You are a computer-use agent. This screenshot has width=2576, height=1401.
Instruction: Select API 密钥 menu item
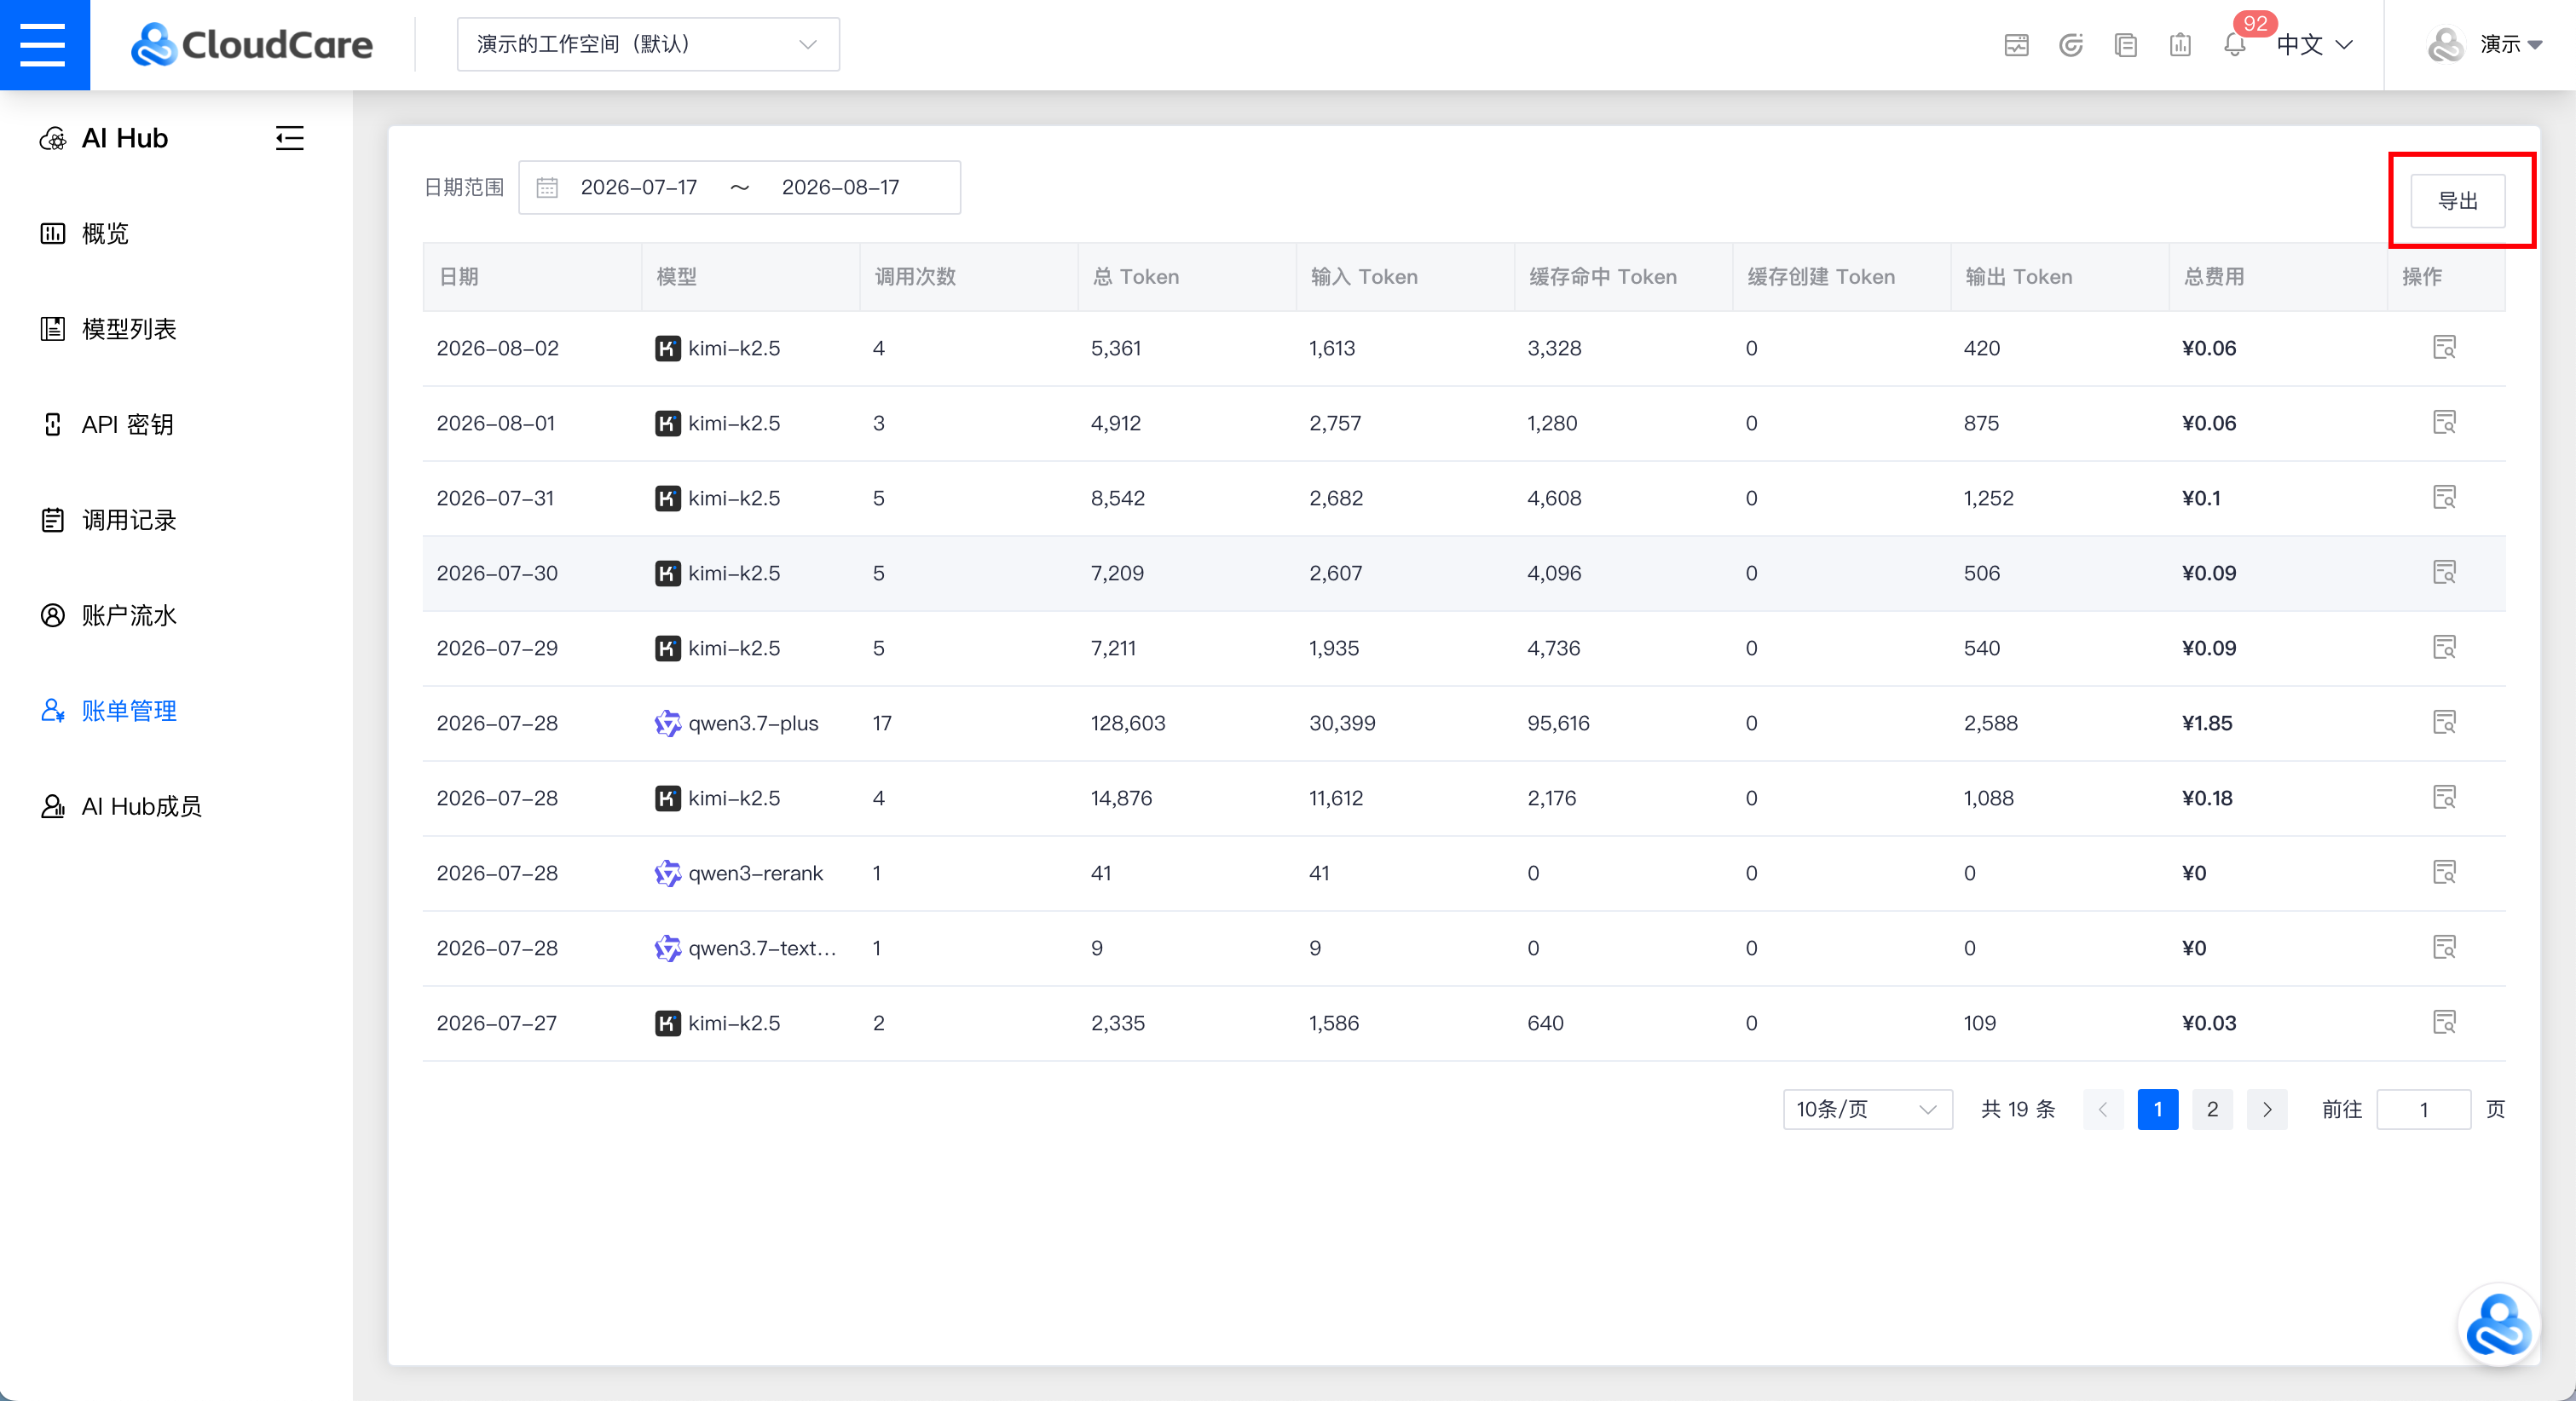click(x=127, y=424)
